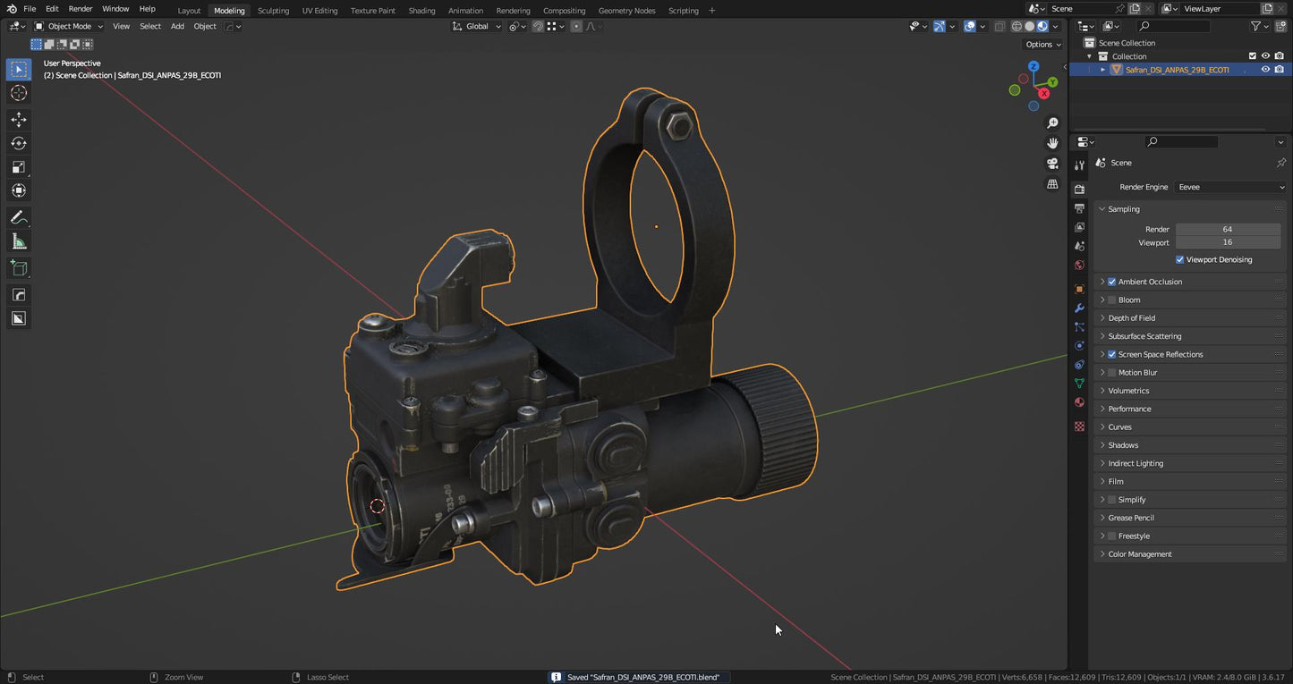Click the Render samples field
Image resolution: width=1293 pixels, height=684 pixels.
[1227, 229]
